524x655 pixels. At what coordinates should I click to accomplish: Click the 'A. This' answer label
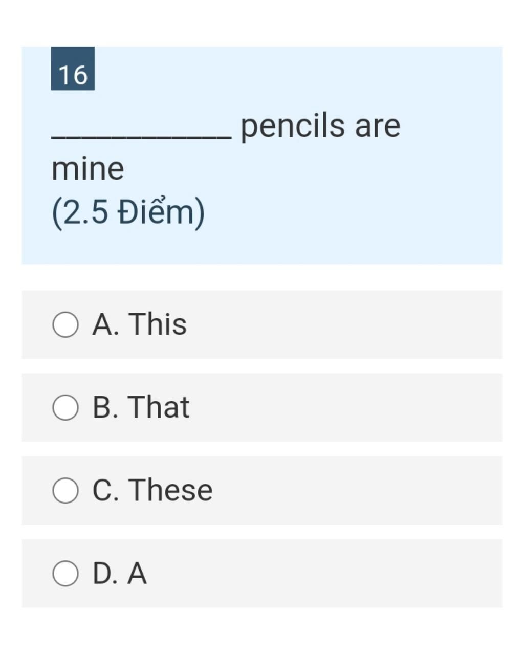coord(140,324)
